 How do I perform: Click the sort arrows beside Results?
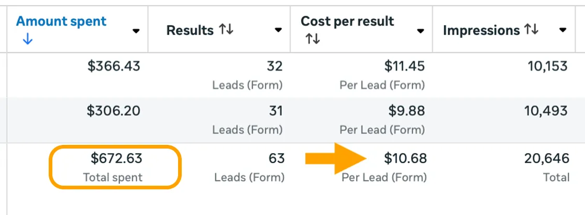(x=226, y=30)
